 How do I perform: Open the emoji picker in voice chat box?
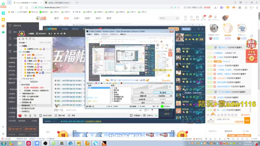coord(62,110)
